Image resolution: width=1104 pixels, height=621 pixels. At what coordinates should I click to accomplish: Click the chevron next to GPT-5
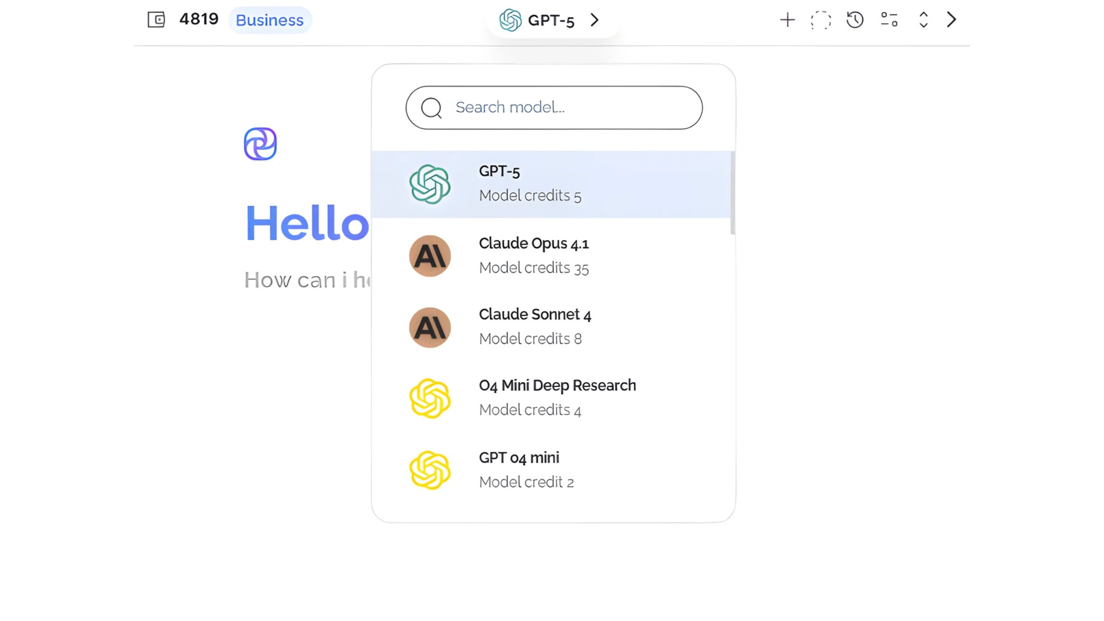(594, 20)
